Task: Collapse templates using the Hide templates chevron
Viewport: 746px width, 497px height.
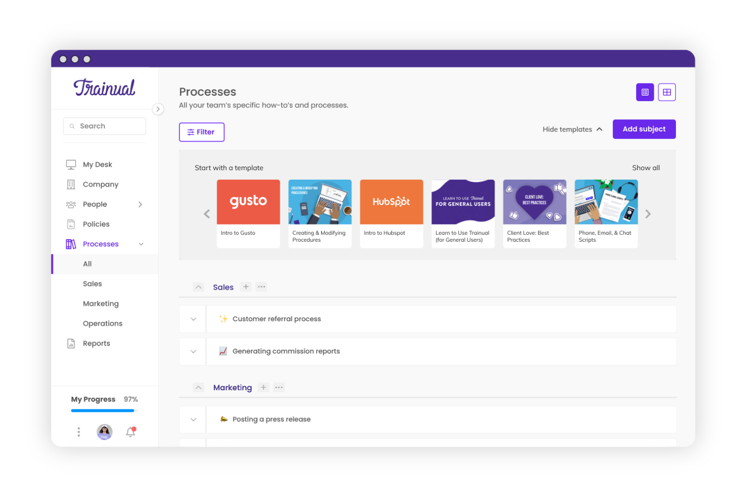Action: coord(599,129)
